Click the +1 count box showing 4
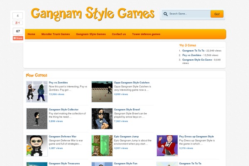 [x=17, y=16]
